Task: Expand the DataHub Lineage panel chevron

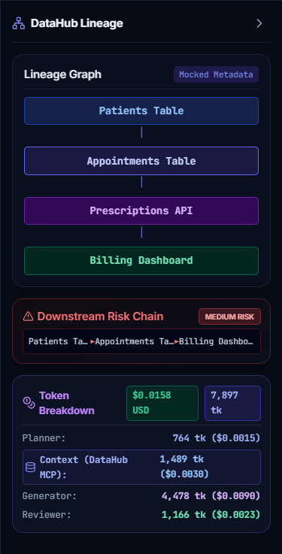Action: (x=259, y=23)
